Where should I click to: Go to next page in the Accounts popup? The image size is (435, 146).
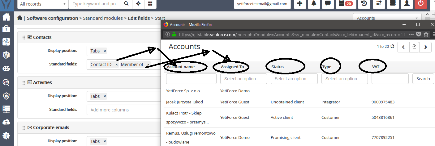(426, 47)
